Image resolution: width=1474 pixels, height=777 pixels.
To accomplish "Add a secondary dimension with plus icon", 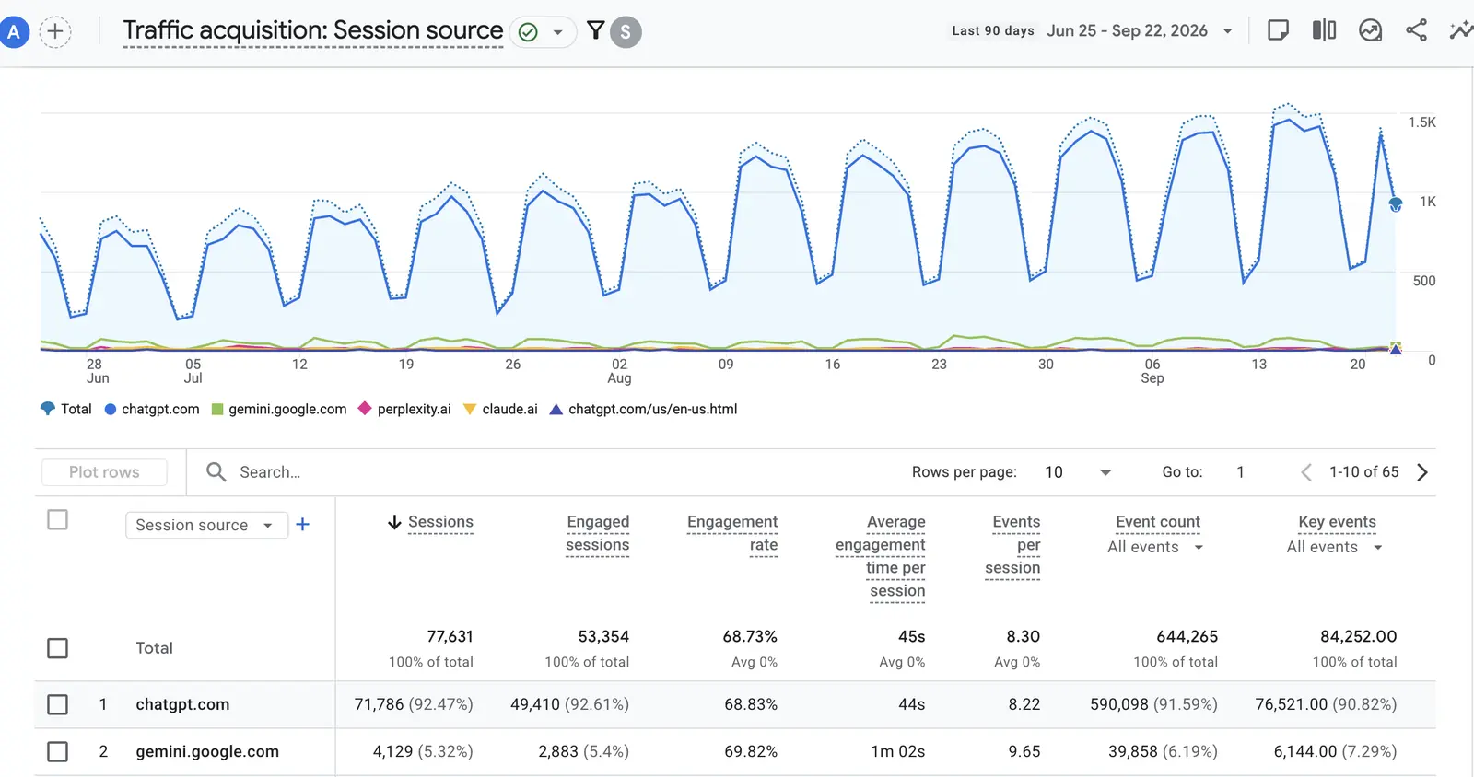I will click(x=302, y=525).
